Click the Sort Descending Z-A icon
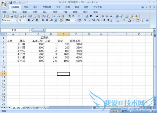The image size is (157, 113). [107, 16]
